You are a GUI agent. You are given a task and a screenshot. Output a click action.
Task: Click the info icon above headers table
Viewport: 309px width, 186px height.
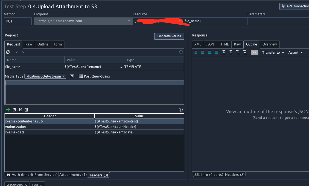click(180, 110)
